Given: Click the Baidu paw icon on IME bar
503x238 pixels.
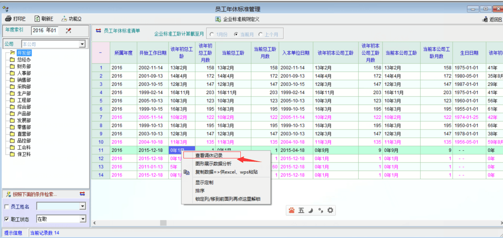Looking at the screenshot, I should coord(292,210).
